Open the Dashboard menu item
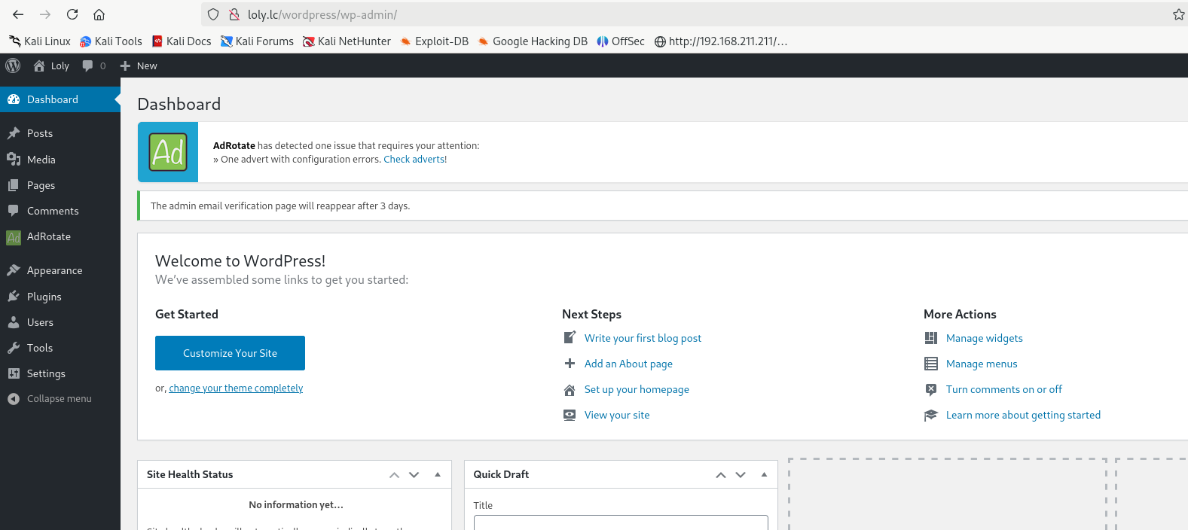The height and width of the screenshot is (530, 1188). (x=60, y=99)
